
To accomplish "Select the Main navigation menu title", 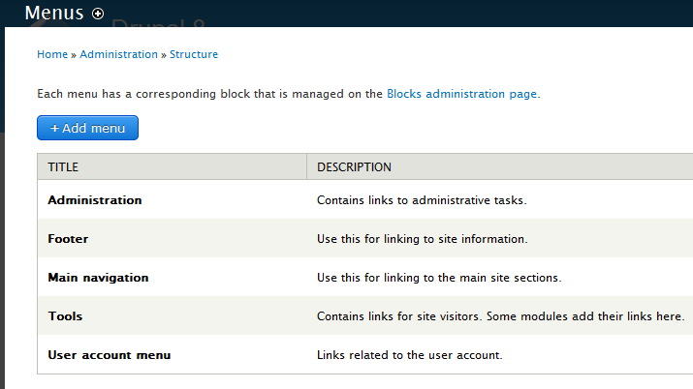I will 98,278.
